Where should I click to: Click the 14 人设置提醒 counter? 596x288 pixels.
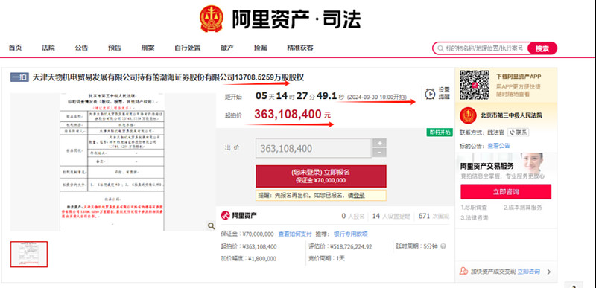[x=391, y=217]
